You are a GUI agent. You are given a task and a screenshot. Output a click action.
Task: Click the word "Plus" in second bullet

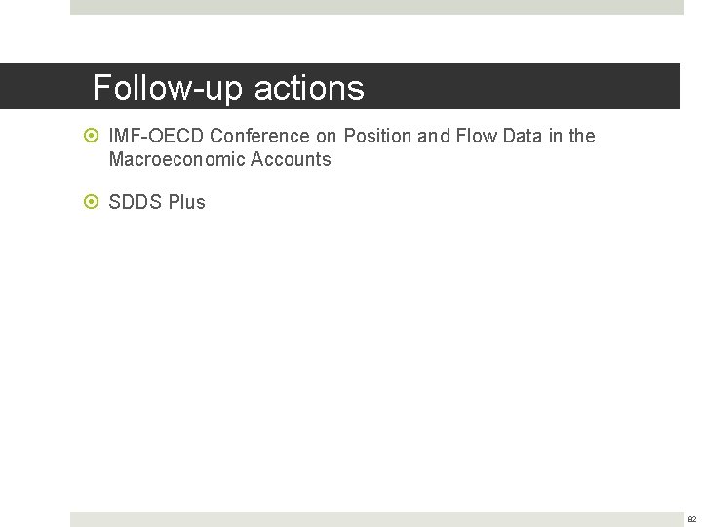186,202
